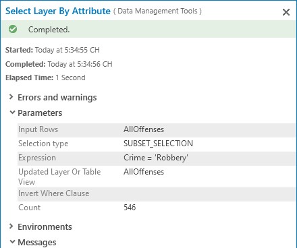
Task: Click the Updated Layer Or Table View value
Action: click(144, 172)
